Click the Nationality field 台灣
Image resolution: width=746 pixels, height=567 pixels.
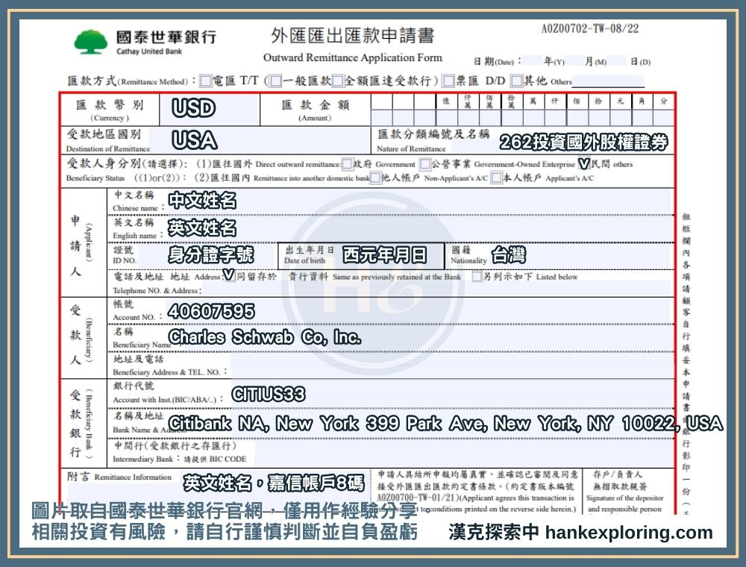[x=581, y=255]
